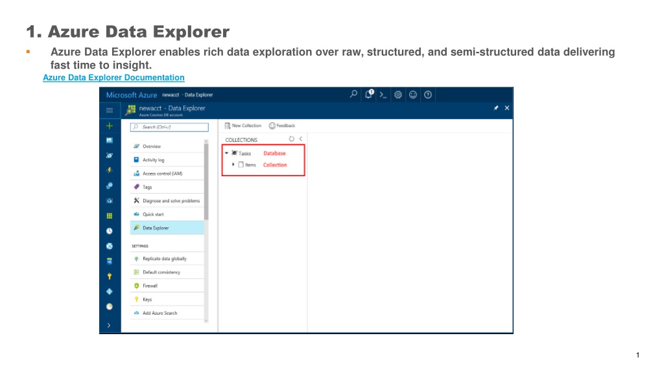Click the feedback smiley icon in header
The width and height of the screenshot is (664, 373).
(413, 95)
